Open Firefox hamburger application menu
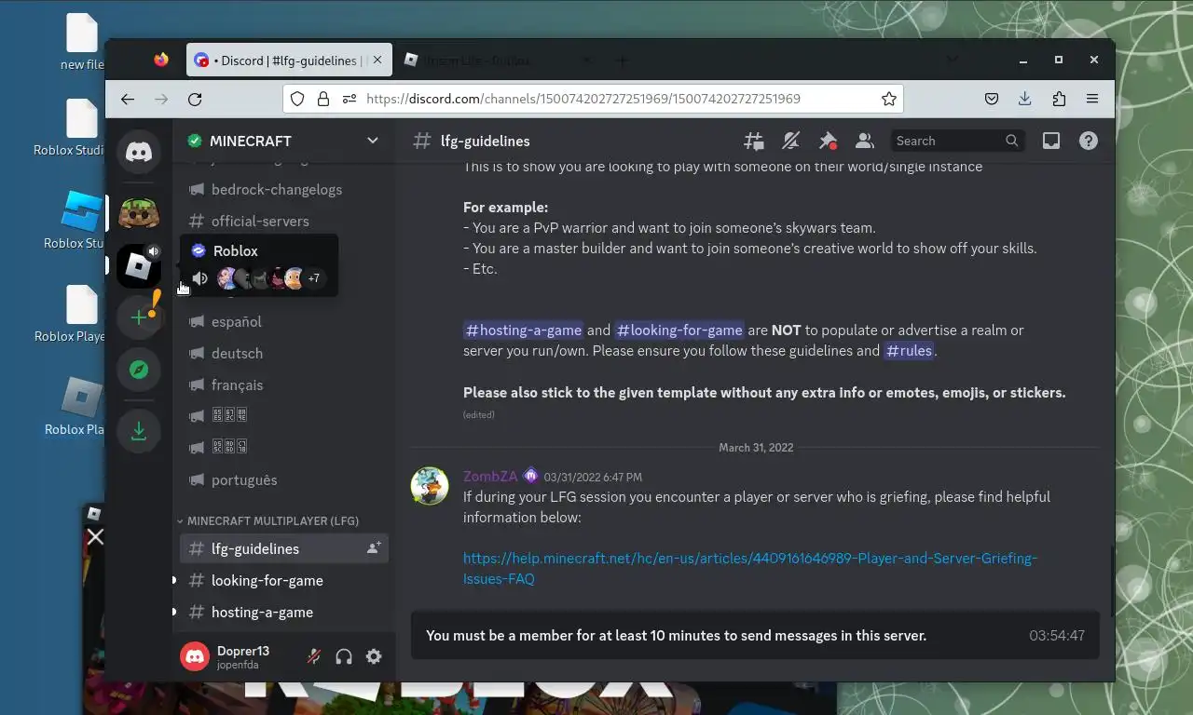 [1092, 99]
